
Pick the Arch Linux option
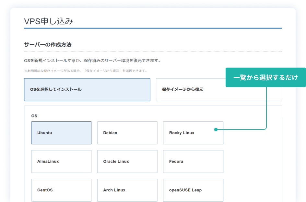coord(127,190)
